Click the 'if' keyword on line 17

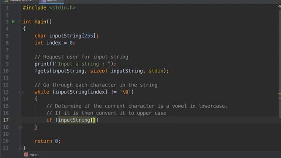49,120
